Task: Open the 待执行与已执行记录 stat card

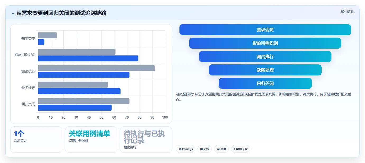Action: tap(146, 140)
